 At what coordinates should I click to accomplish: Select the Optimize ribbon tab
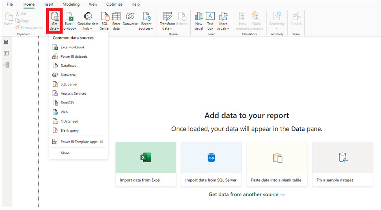(x=114, y=4)
